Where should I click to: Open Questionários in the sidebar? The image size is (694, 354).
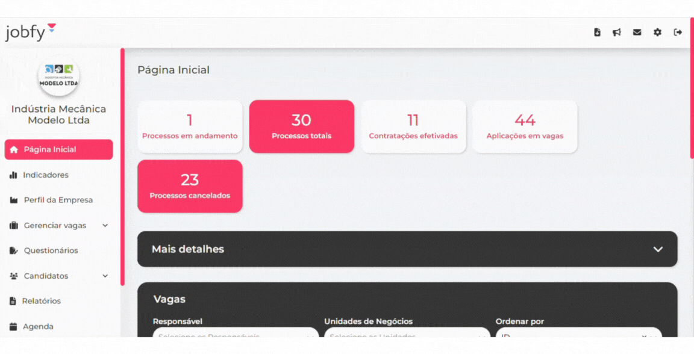(51, 251)
